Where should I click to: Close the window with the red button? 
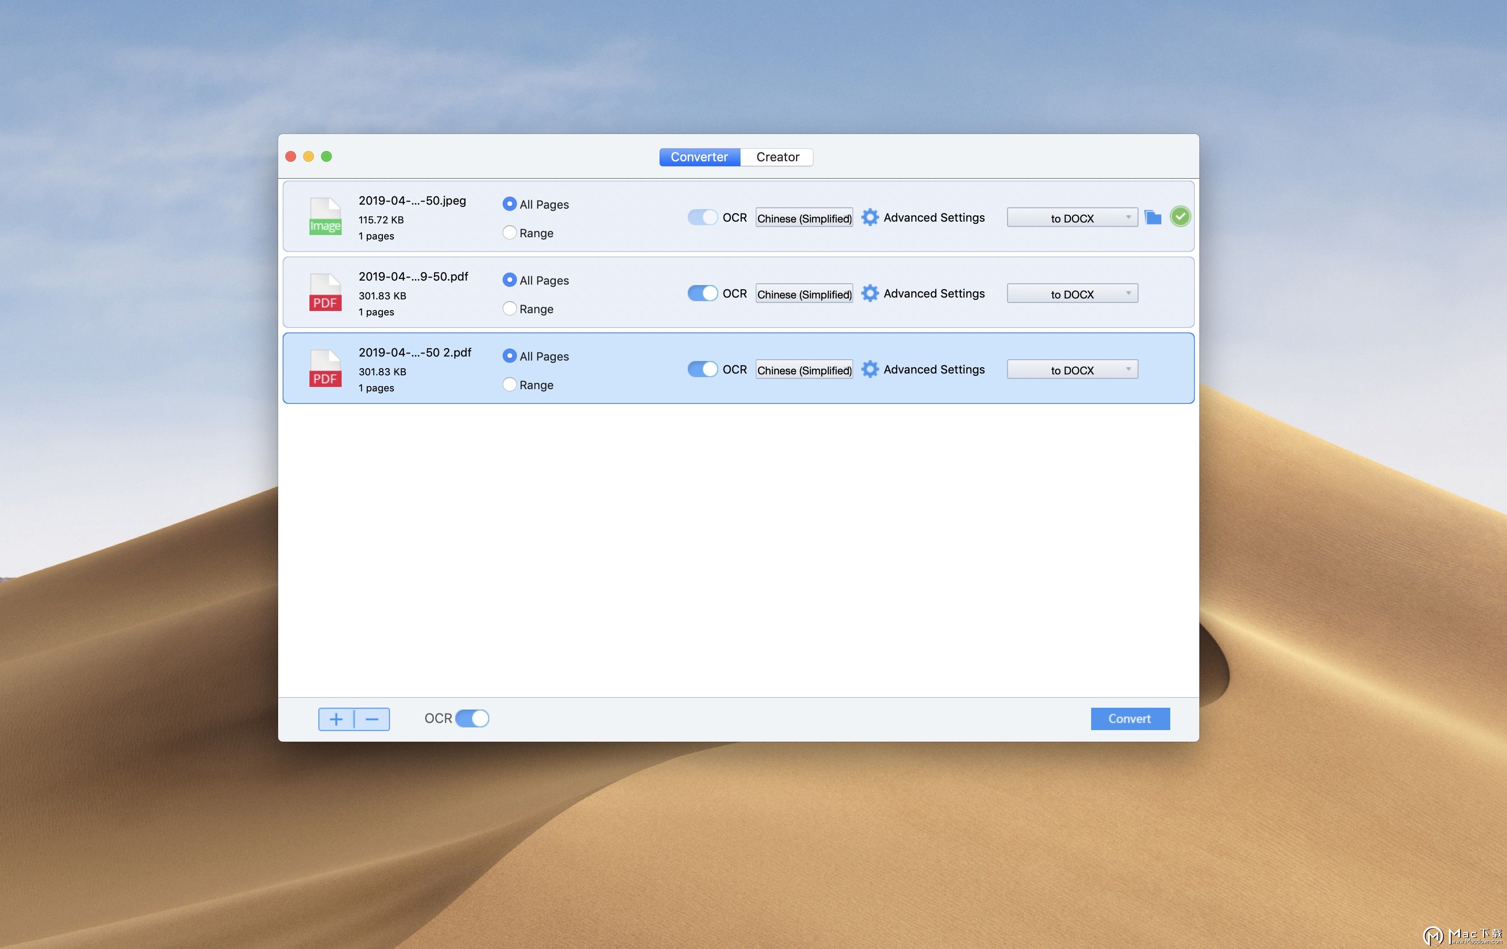291,156
